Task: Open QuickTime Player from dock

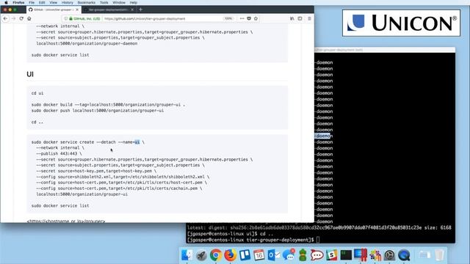Action: coord(404,255)
